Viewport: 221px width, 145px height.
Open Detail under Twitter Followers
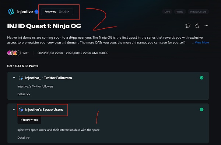pyautogui.click(x=24, y=94)
